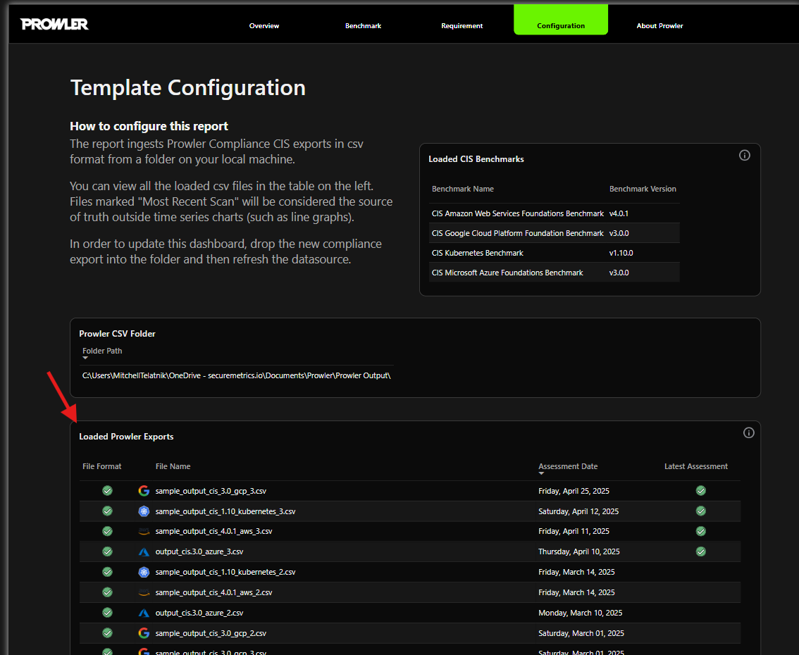This screenshot has height=655, width=799.
Task: Click file format checkmark for azure_3.csv row
Action: click(x=107, y=551)
